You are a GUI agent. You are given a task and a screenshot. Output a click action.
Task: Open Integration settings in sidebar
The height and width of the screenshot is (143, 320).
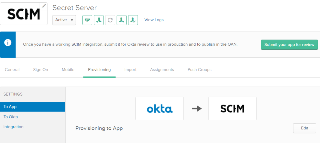(x=13, y=127)
